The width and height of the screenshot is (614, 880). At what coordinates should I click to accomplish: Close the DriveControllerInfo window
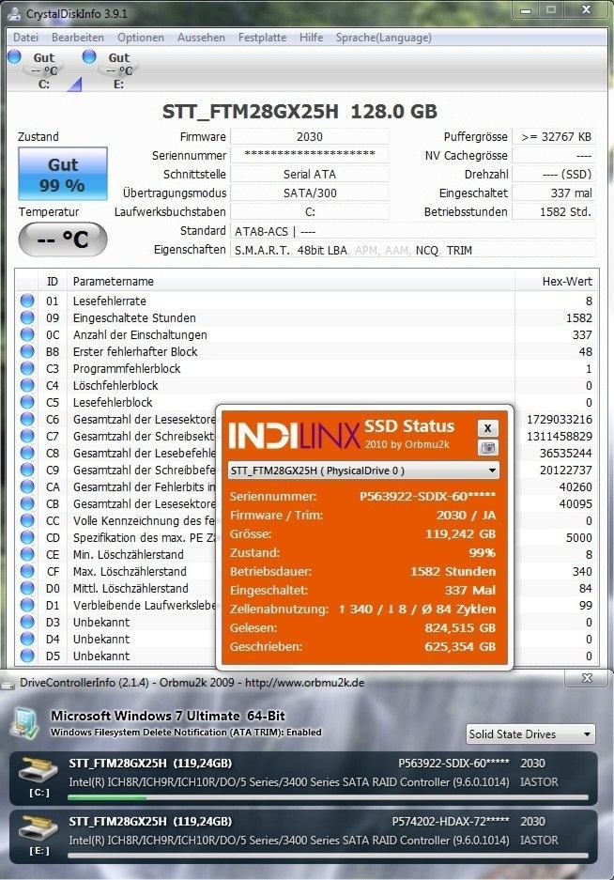click(587, 678)
